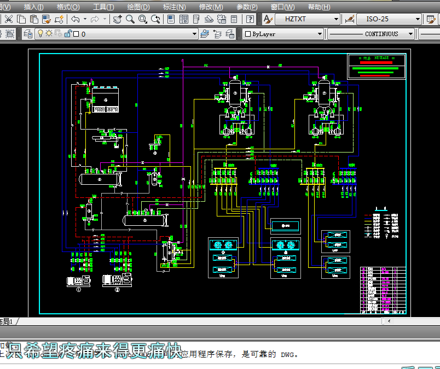Open the 帮助(H) menu
Viewport: 440px width, 369px height.
[319, 7]
